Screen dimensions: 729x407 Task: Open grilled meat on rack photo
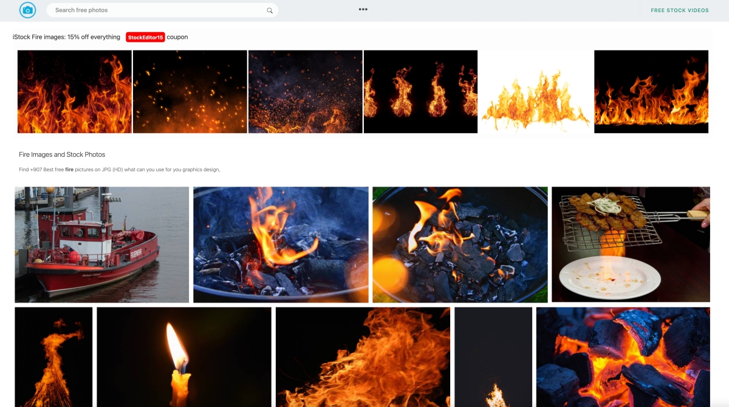631,244
